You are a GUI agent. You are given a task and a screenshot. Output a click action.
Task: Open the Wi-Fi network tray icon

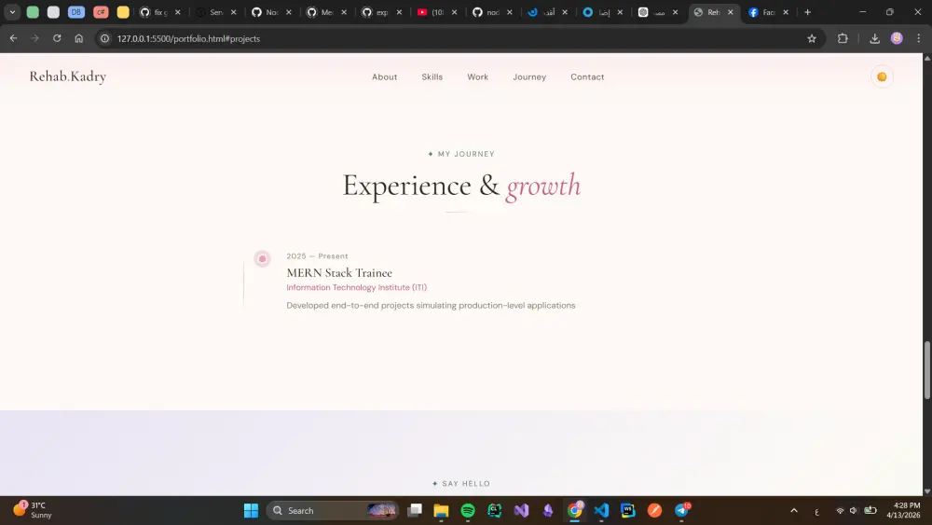tap(840, 510)
